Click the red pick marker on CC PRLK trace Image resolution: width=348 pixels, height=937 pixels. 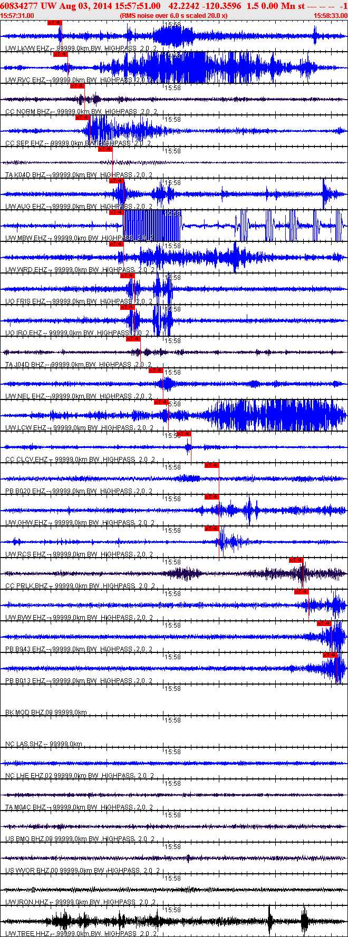click(296, 560)
